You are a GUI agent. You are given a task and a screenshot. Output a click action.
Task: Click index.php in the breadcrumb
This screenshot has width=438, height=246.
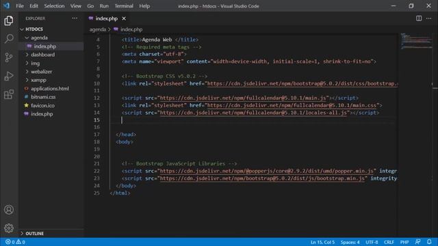click(131, 29)
